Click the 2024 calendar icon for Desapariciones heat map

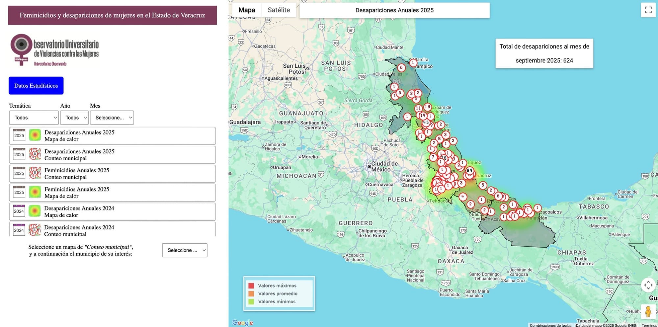click(19, 211)
